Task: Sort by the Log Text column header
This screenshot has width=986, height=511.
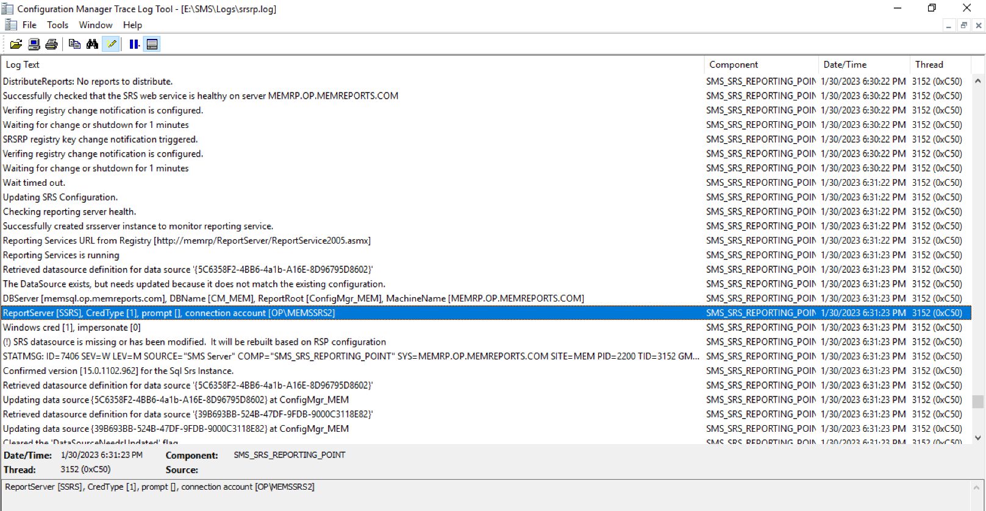Action: [x=352, y=65]
